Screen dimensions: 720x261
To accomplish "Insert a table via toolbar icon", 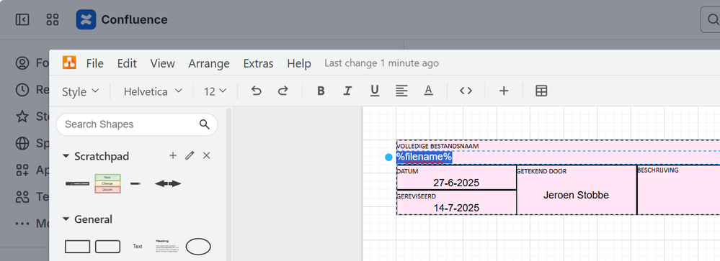I will tap(541, 91).
